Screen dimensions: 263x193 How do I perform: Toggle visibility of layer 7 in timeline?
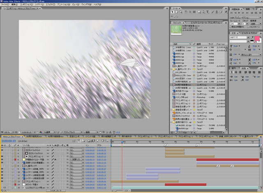click(2, 163)
